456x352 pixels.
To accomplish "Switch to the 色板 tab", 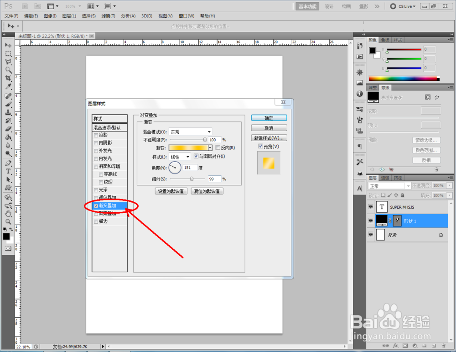I will pyautogui.click(x=385, y=40).
